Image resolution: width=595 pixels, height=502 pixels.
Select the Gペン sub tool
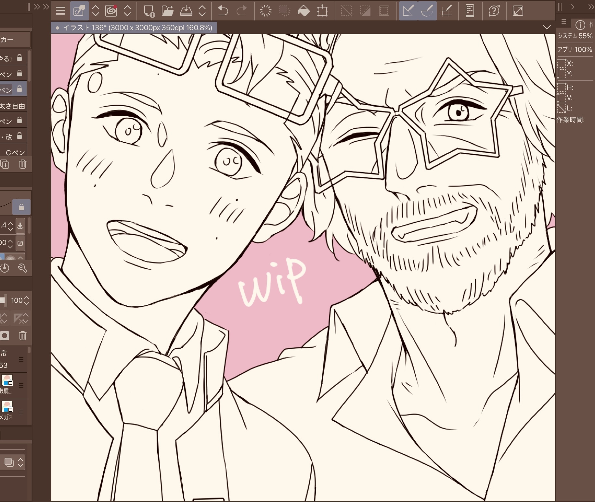pos(13,152)
